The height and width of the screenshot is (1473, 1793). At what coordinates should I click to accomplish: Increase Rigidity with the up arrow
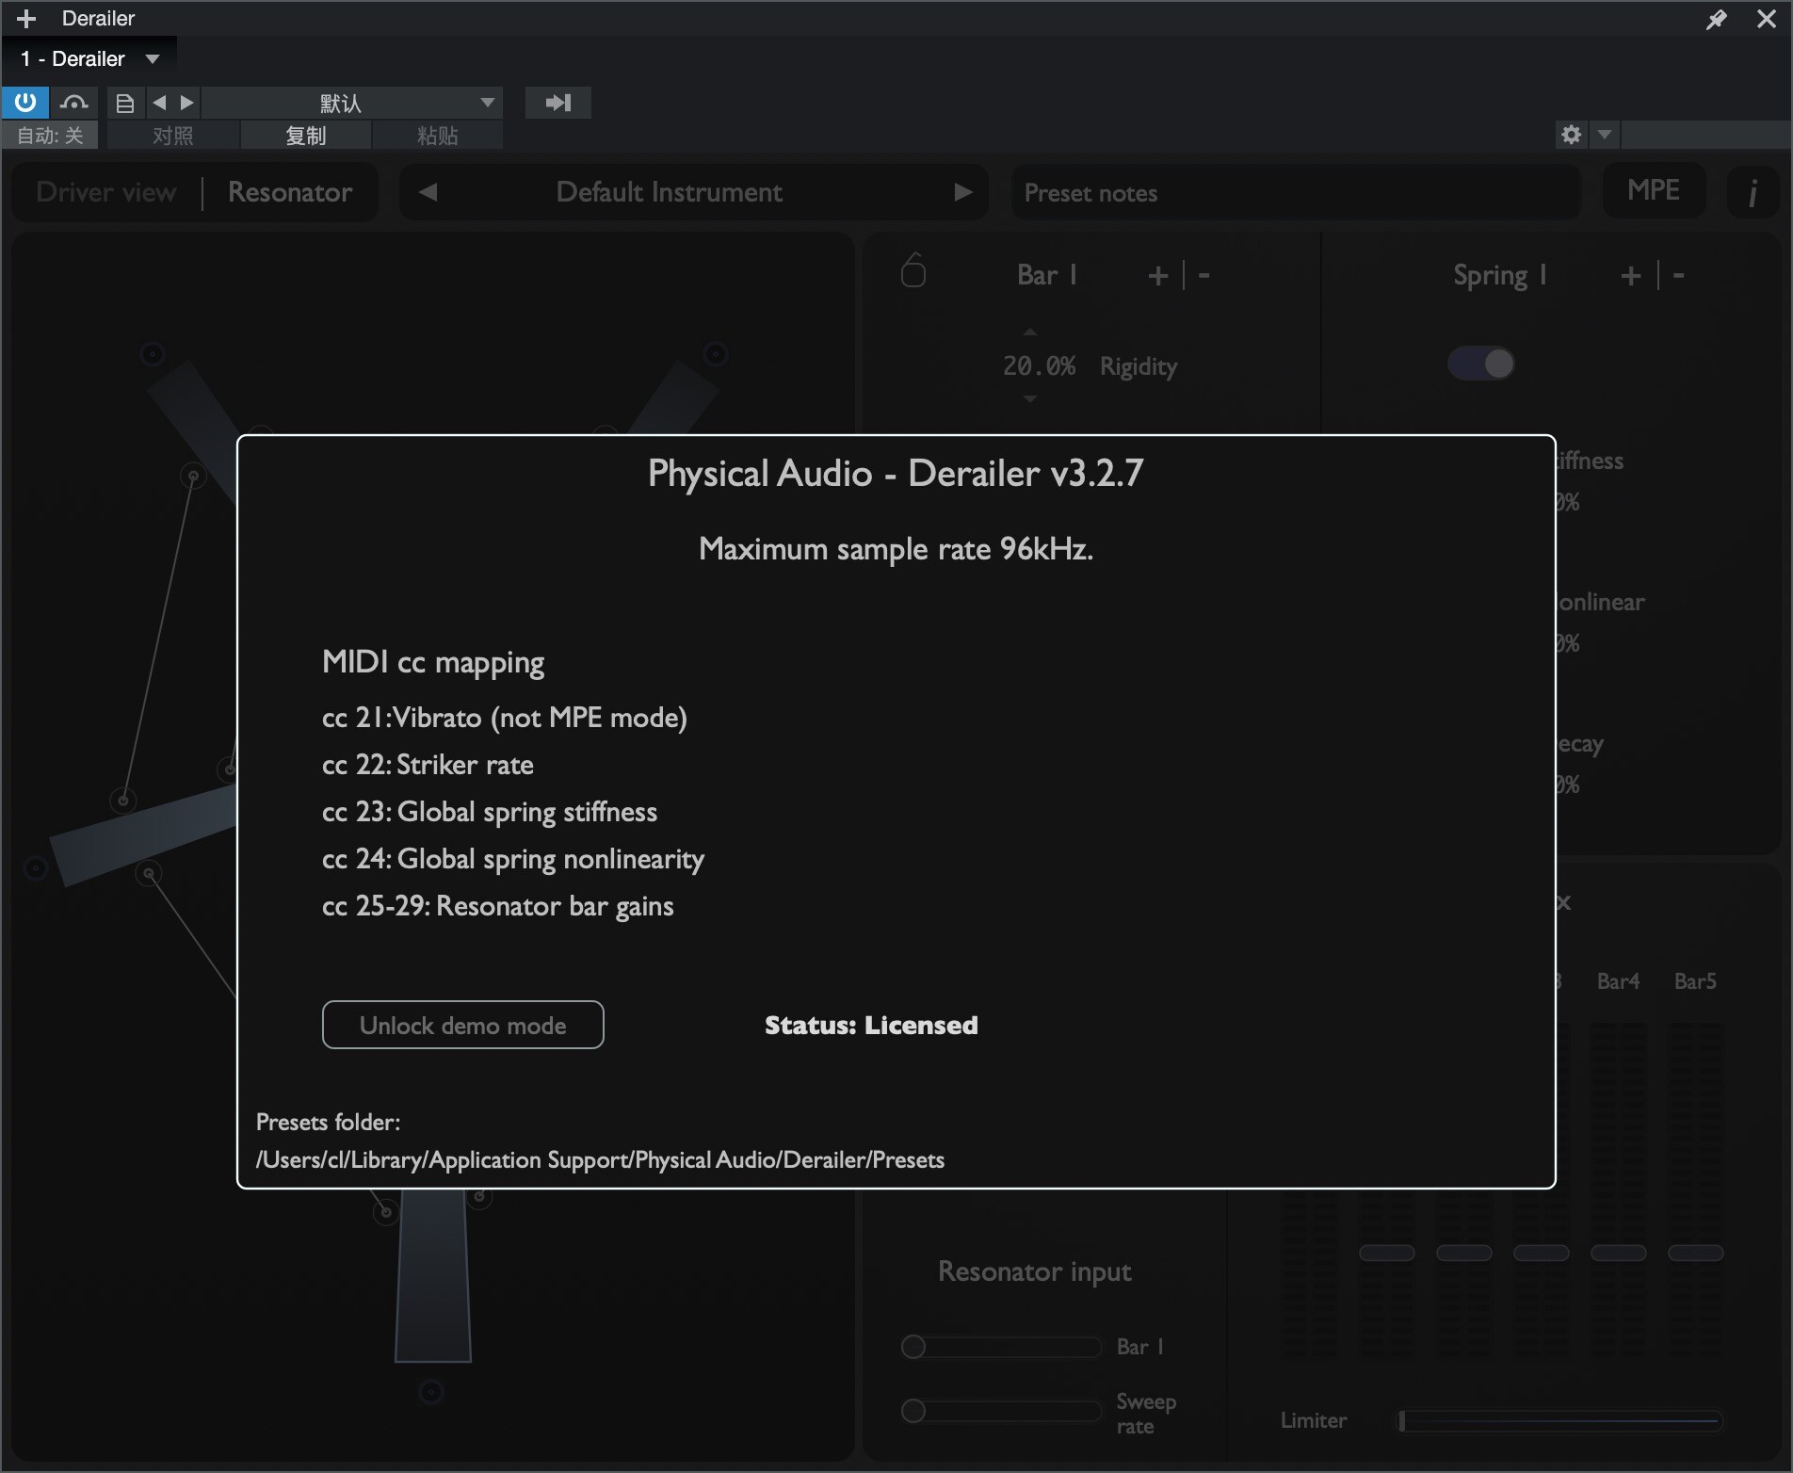click(1030, 332)
